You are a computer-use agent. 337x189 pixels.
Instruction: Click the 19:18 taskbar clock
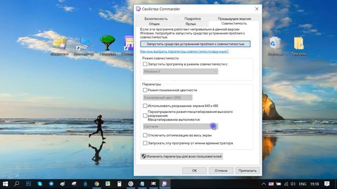[x=314, y=184]
